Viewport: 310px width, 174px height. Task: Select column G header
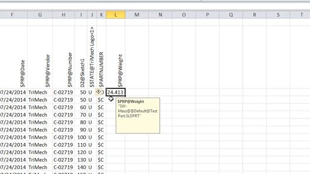click(x=40, y=15)
